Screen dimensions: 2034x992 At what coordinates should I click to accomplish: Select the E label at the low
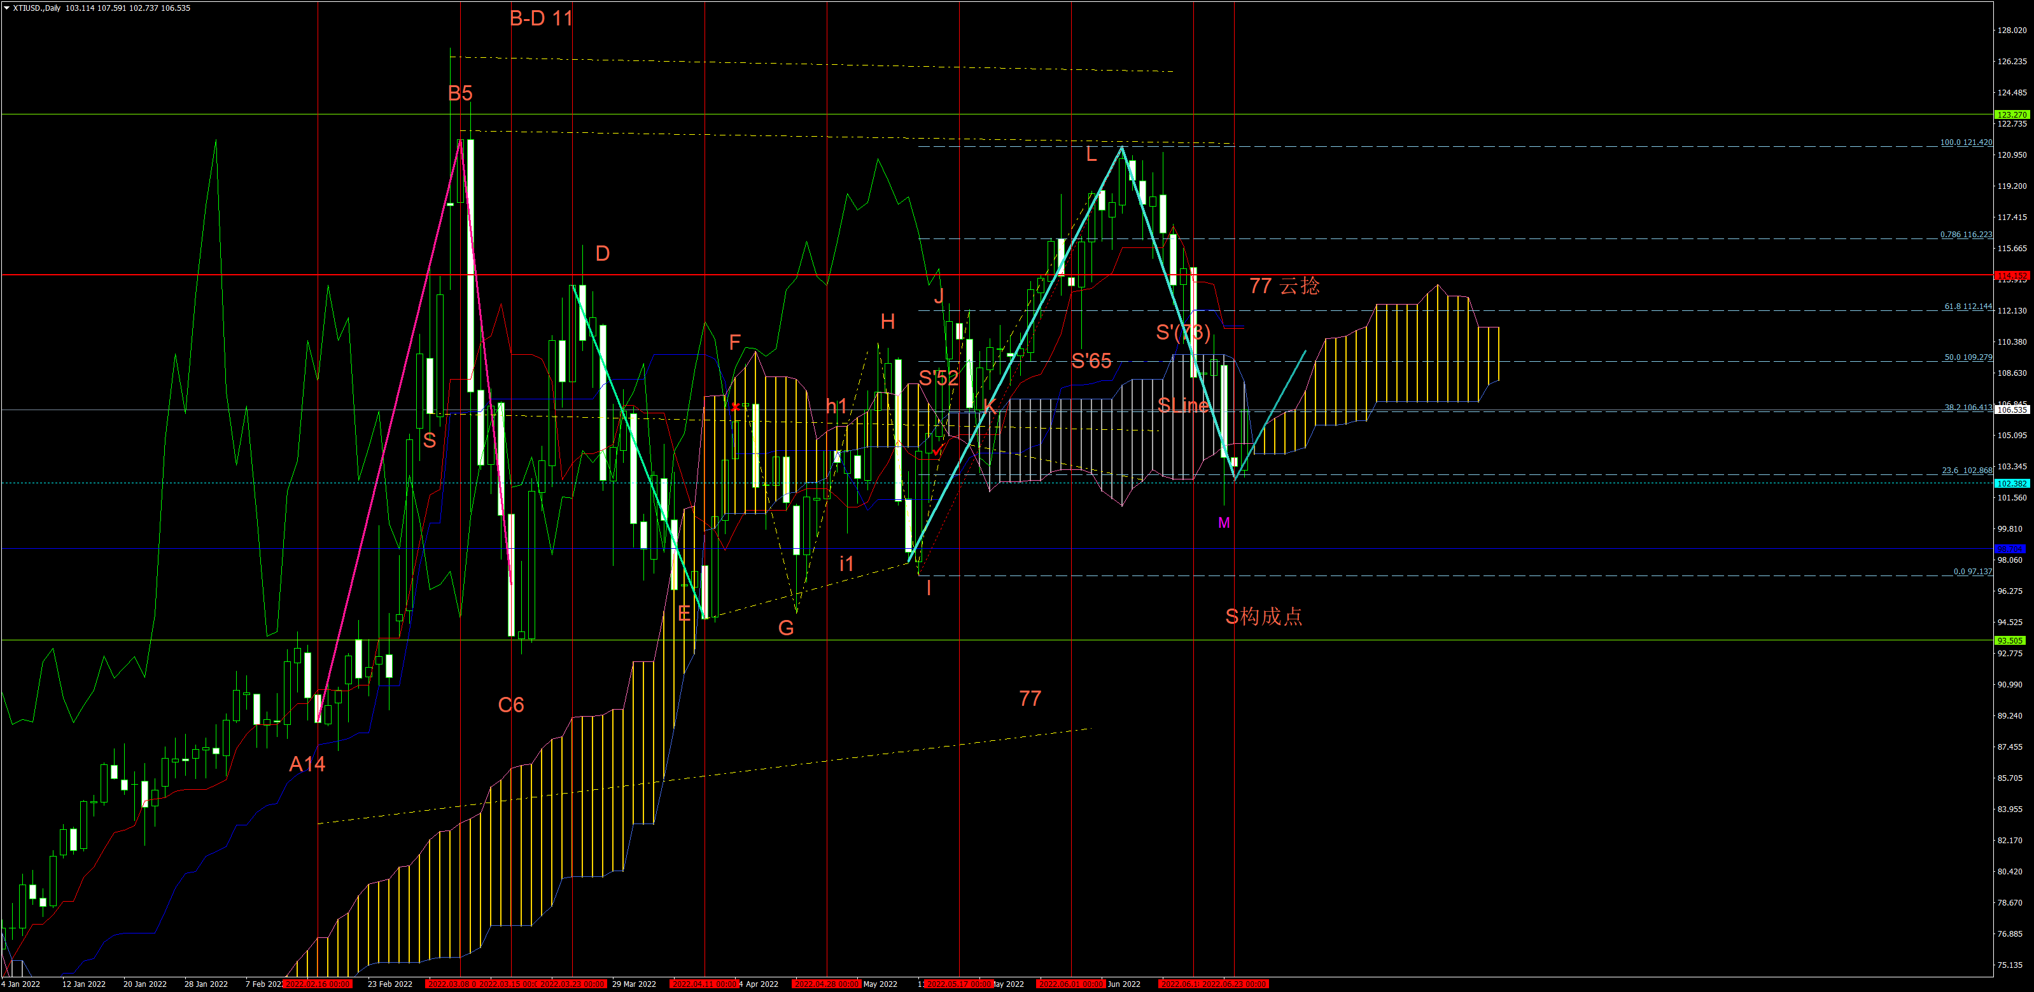tap(684, 613)
